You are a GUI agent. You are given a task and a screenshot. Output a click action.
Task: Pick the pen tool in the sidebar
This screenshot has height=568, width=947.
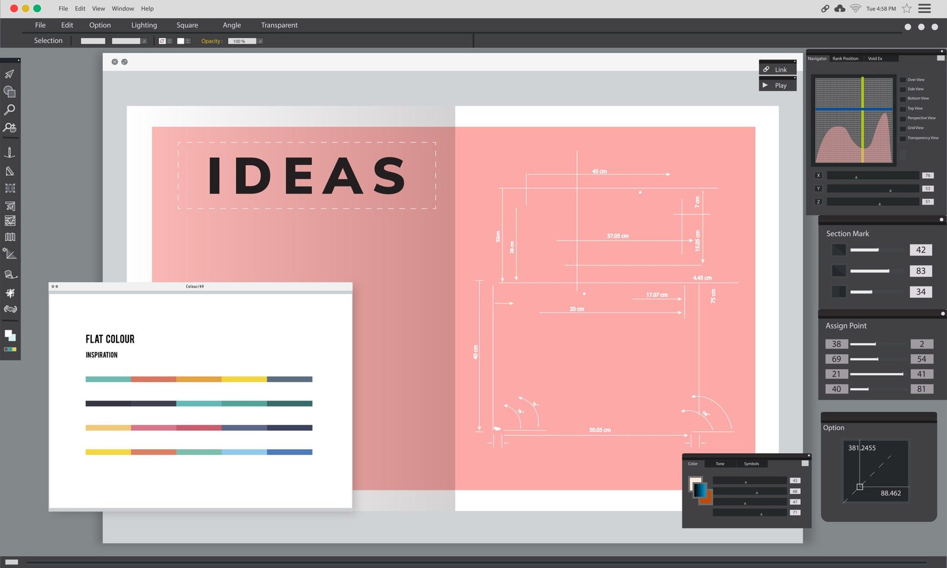[9, 153]
